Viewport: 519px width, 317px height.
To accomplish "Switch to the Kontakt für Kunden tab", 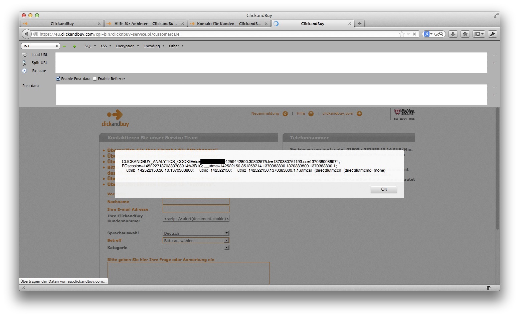I will coord(229,24).
